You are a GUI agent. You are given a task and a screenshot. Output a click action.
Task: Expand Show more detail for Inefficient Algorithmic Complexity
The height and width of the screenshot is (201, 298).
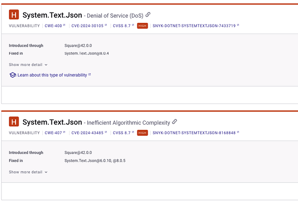28,172
